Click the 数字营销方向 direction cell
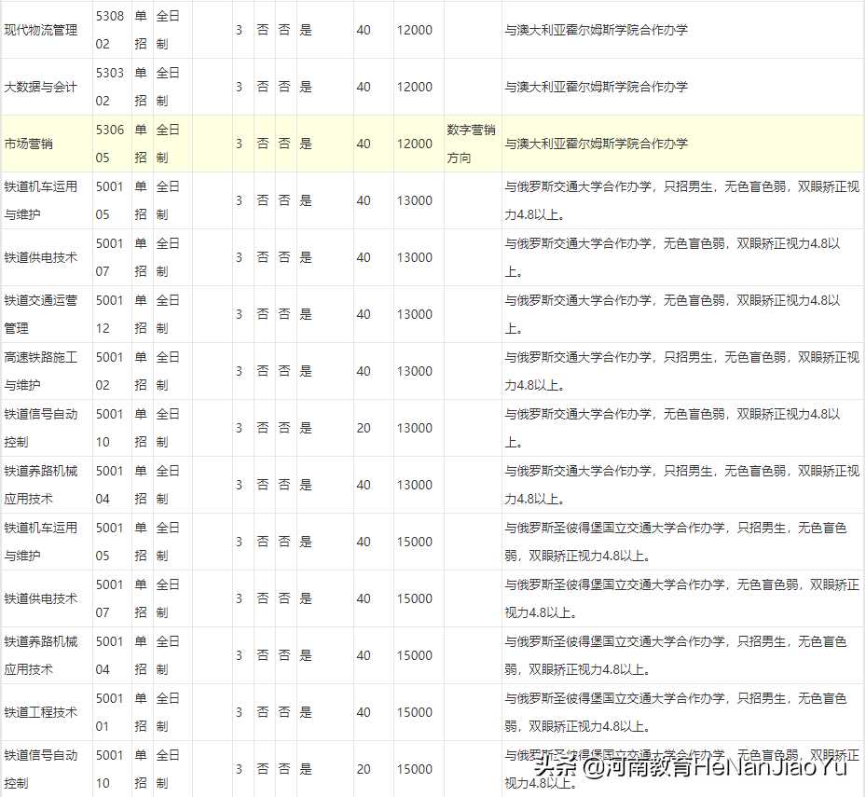This screenshot has height=797, width=866. (x=469, y=143)
